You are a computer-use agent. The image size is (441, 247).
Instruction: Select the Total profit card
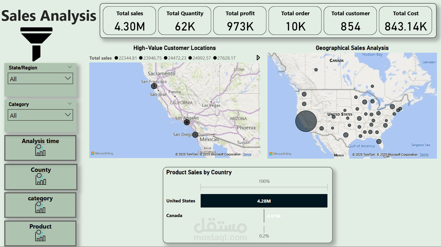click(240, 21)
